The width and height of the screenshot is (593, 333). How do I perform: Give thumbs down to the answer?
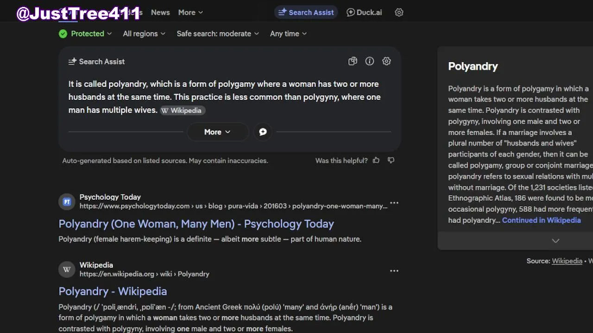pos(391,160)
